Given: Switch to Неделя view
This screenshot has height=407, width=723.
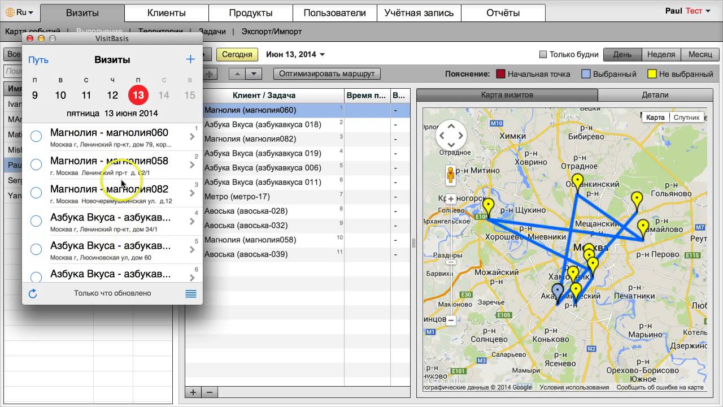Looking at the screenshot, I should pyautogui.click(x=661, y=55).
